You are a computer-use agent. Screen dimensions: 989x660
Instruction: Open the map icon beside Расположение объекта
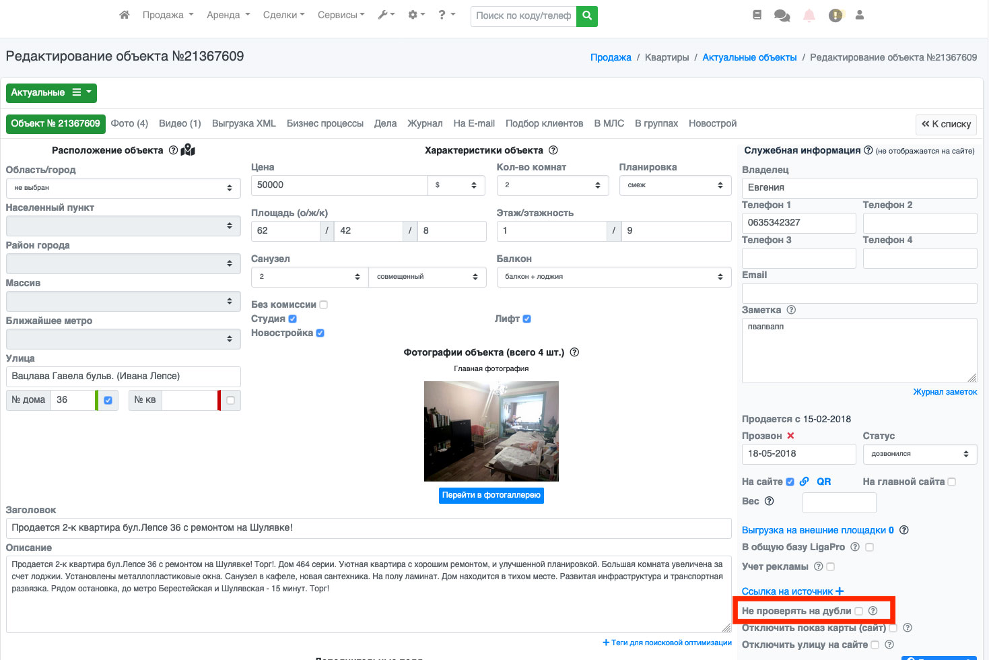[x=188, y=150]
